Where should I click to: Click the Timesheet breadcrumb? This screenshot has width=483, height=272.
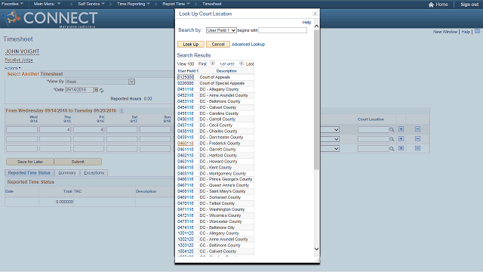point(211,4)
